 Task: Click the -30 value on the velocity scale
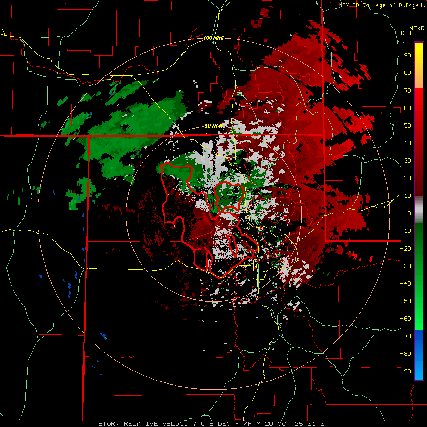406,266
